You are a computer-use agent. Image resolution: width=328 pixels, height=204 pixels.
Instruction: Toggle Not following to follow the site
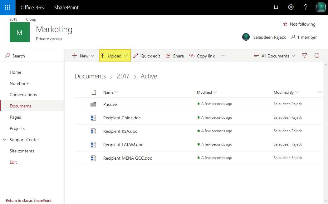click(299, 24)
